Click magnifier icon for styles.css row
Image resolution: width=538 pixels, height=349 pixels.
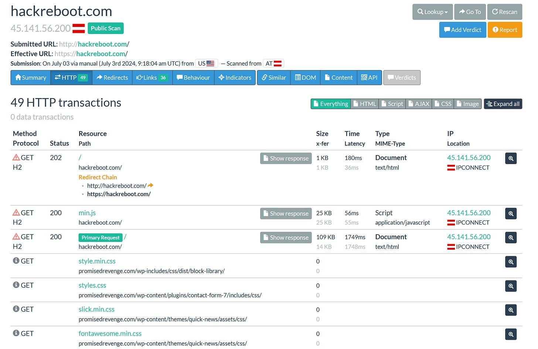[x=511, y=286]
